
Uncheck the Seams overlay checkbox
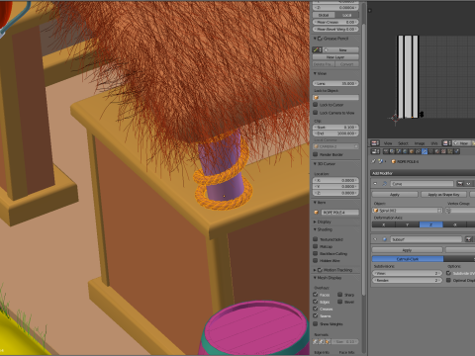315,315
